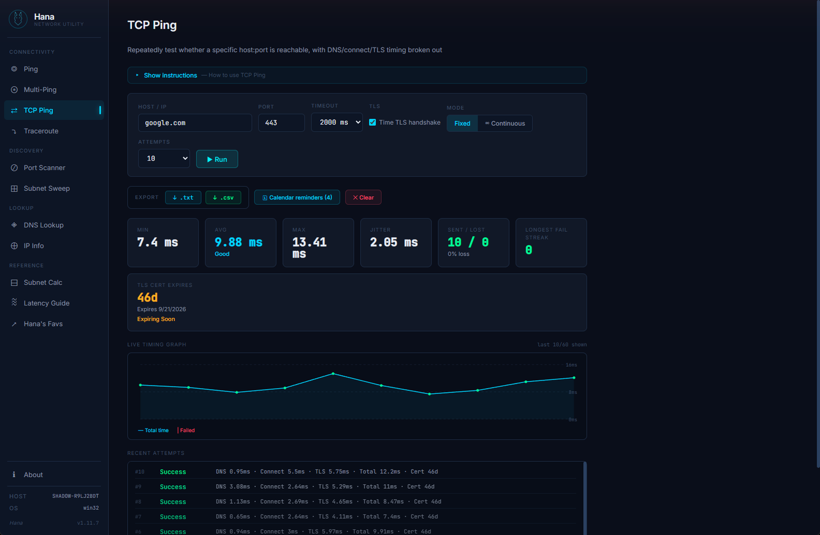Click the Subnet Sweep grid icon
The image size is (820, 535).
[x=14, y=188]
